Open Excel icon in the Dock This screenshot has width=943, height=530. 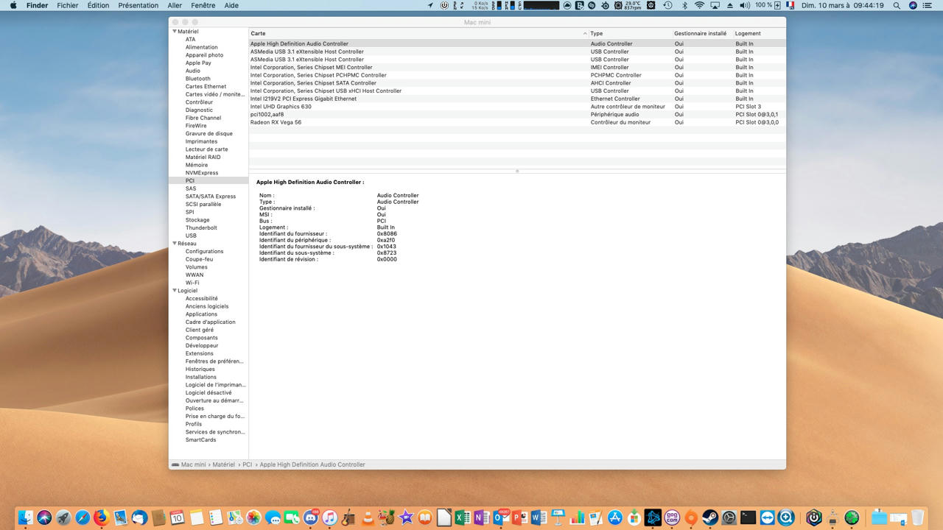tap(463, 517)
